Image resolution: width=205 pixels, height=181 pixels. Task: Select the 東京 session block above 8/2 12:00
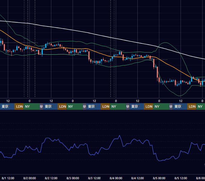pos(50,106)
